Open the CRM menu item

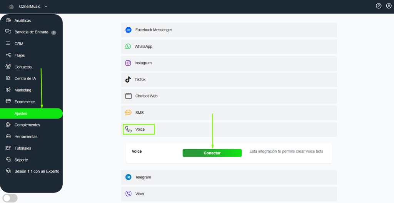19,44
